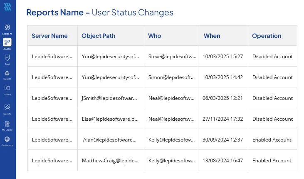Image resolution: width=304 pixels, height=179 pixels.
Task: Select the Matthew.Craig@lepide... object path
Action: (x=110, y=161)
